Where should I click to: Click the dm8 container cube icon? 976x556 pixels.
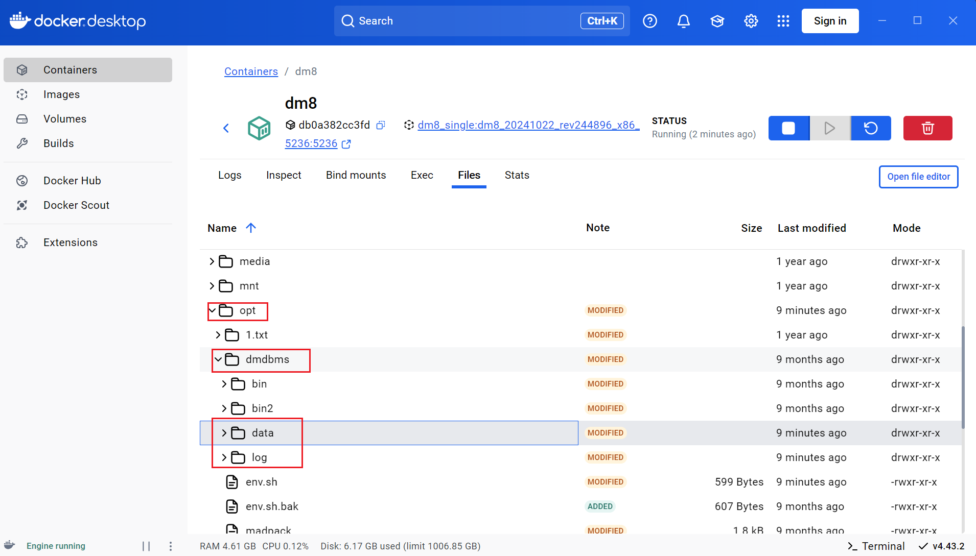(259, 128)
